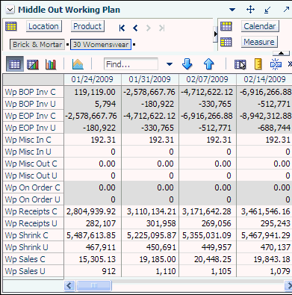Collapse the Middle Out Working Plan window
This screenshot has height=295, width=292.
click(x=10, y=10)
